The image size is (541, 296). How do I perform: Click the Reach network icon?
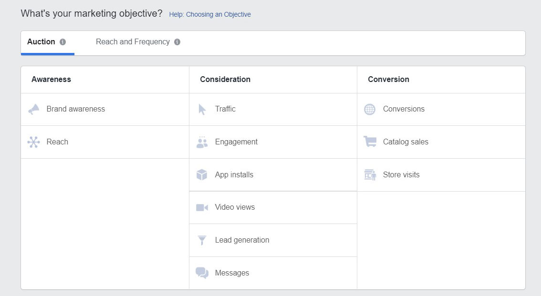33,142
